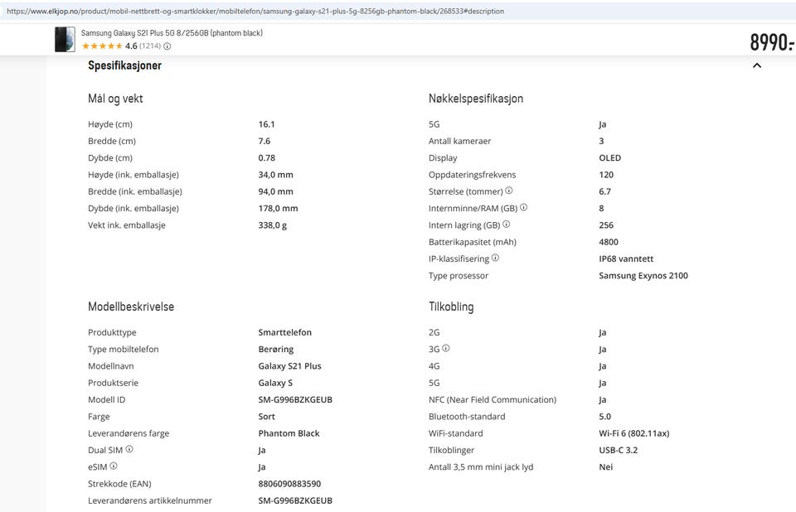
Task: Click the Nøkkelspesifikasjon heading
Action: (476, 99)
